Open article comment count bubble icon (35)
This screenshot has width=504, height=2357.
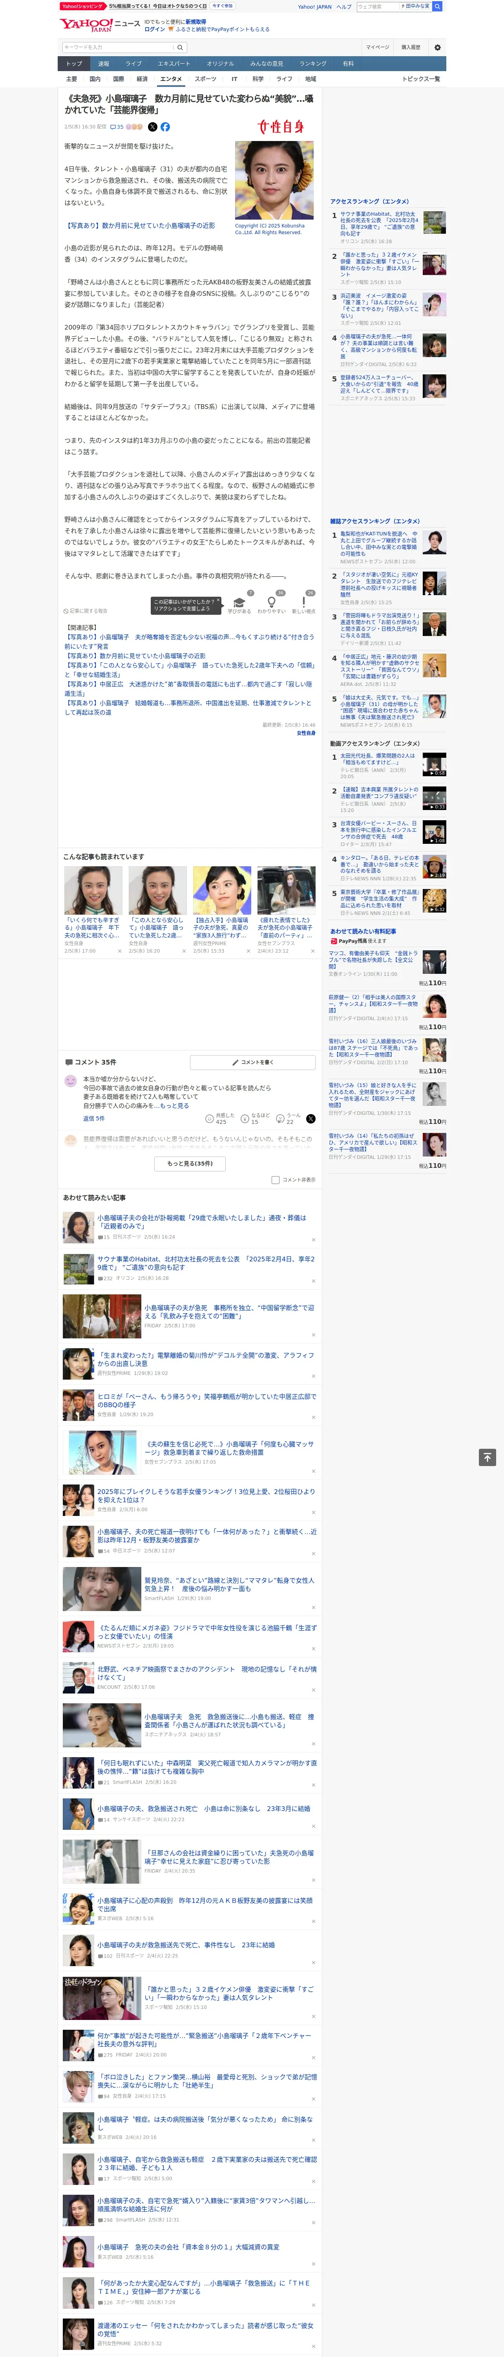click(117, 127)
